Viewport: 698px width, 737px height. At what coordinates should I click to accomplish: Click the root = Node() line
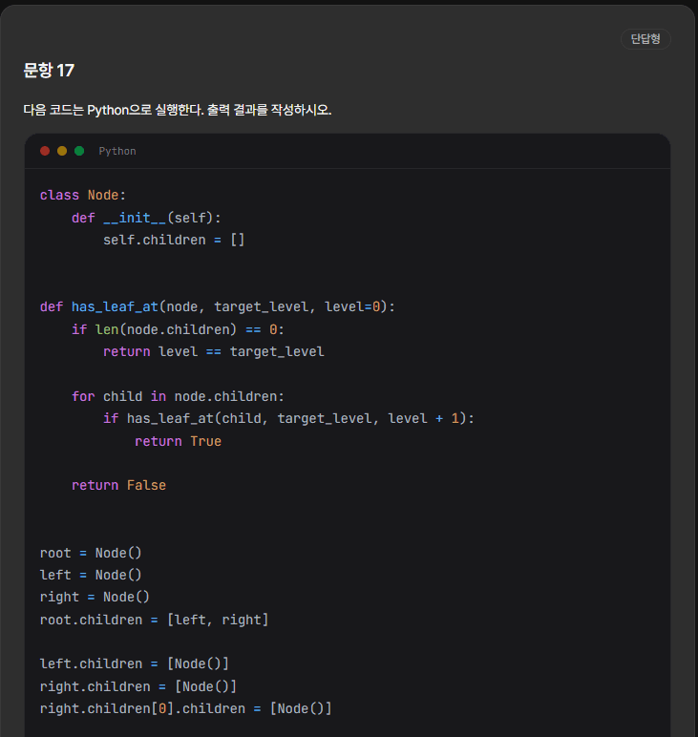coord(91,553)
